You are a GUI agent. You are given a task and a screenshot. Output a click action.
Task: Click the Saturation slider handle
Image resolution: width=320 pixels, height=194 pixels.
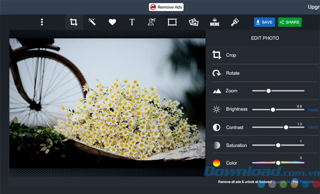coord(278,145)
